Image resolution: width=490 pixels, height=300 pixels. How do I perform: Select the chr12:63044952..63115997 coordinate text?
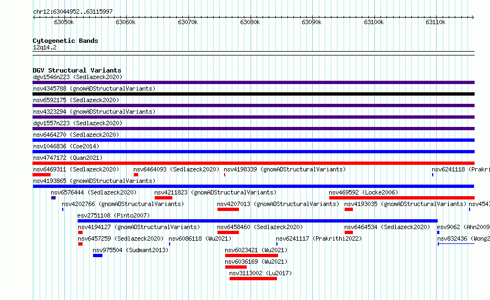coord(73,12)
